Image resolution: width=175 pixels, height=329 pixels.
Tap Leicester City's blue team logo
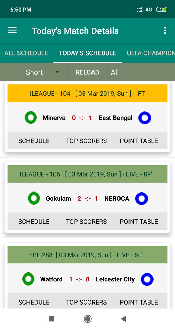click(x=147, y=279)
